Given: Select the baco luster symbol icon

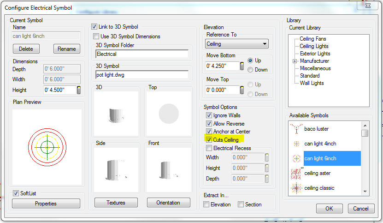Looking at the screenshot, I should (296, 129).
